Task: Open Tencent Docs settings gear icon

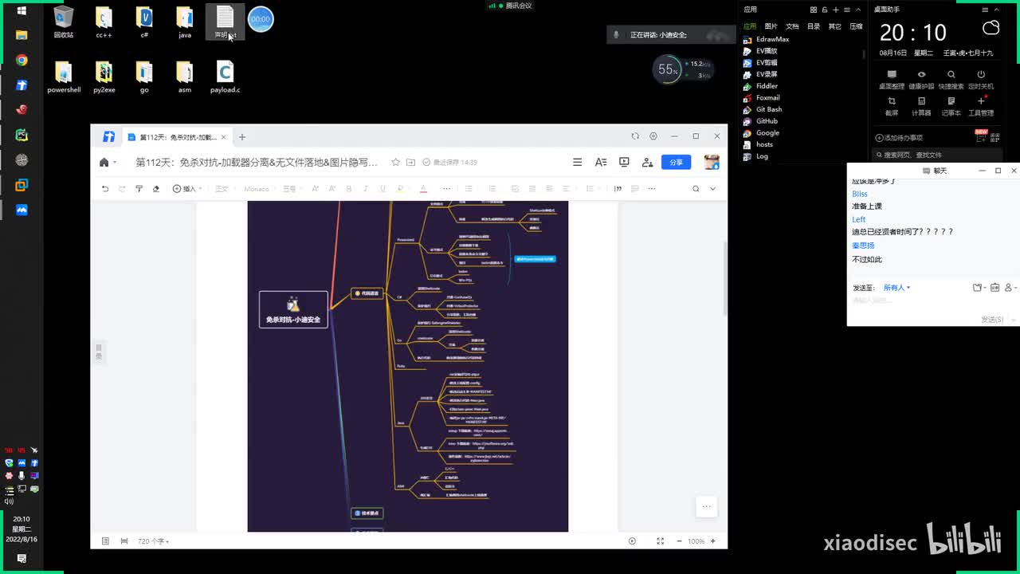Action: [x=653, y=136]
